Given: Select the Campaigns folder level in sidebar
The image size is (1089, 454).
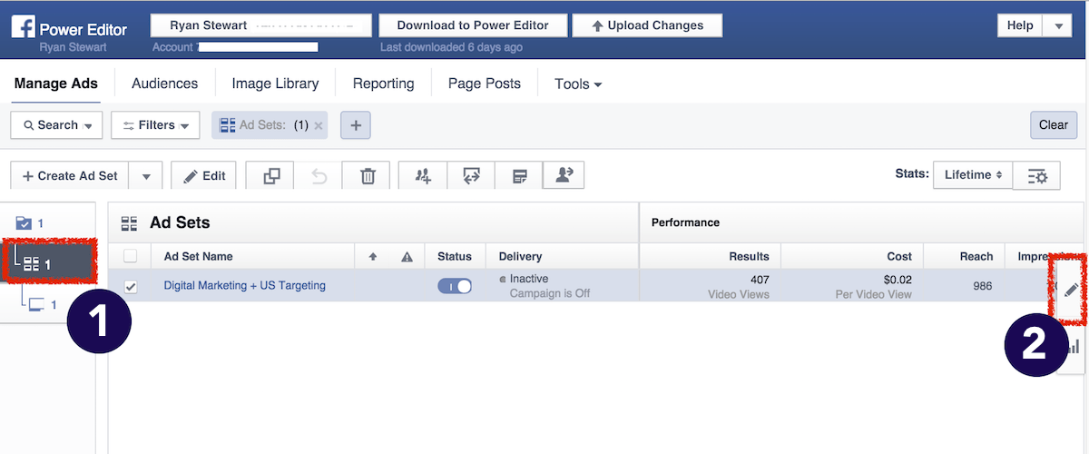Looking at the screenshot, I should pyautogui.click(x=30, y=223).
